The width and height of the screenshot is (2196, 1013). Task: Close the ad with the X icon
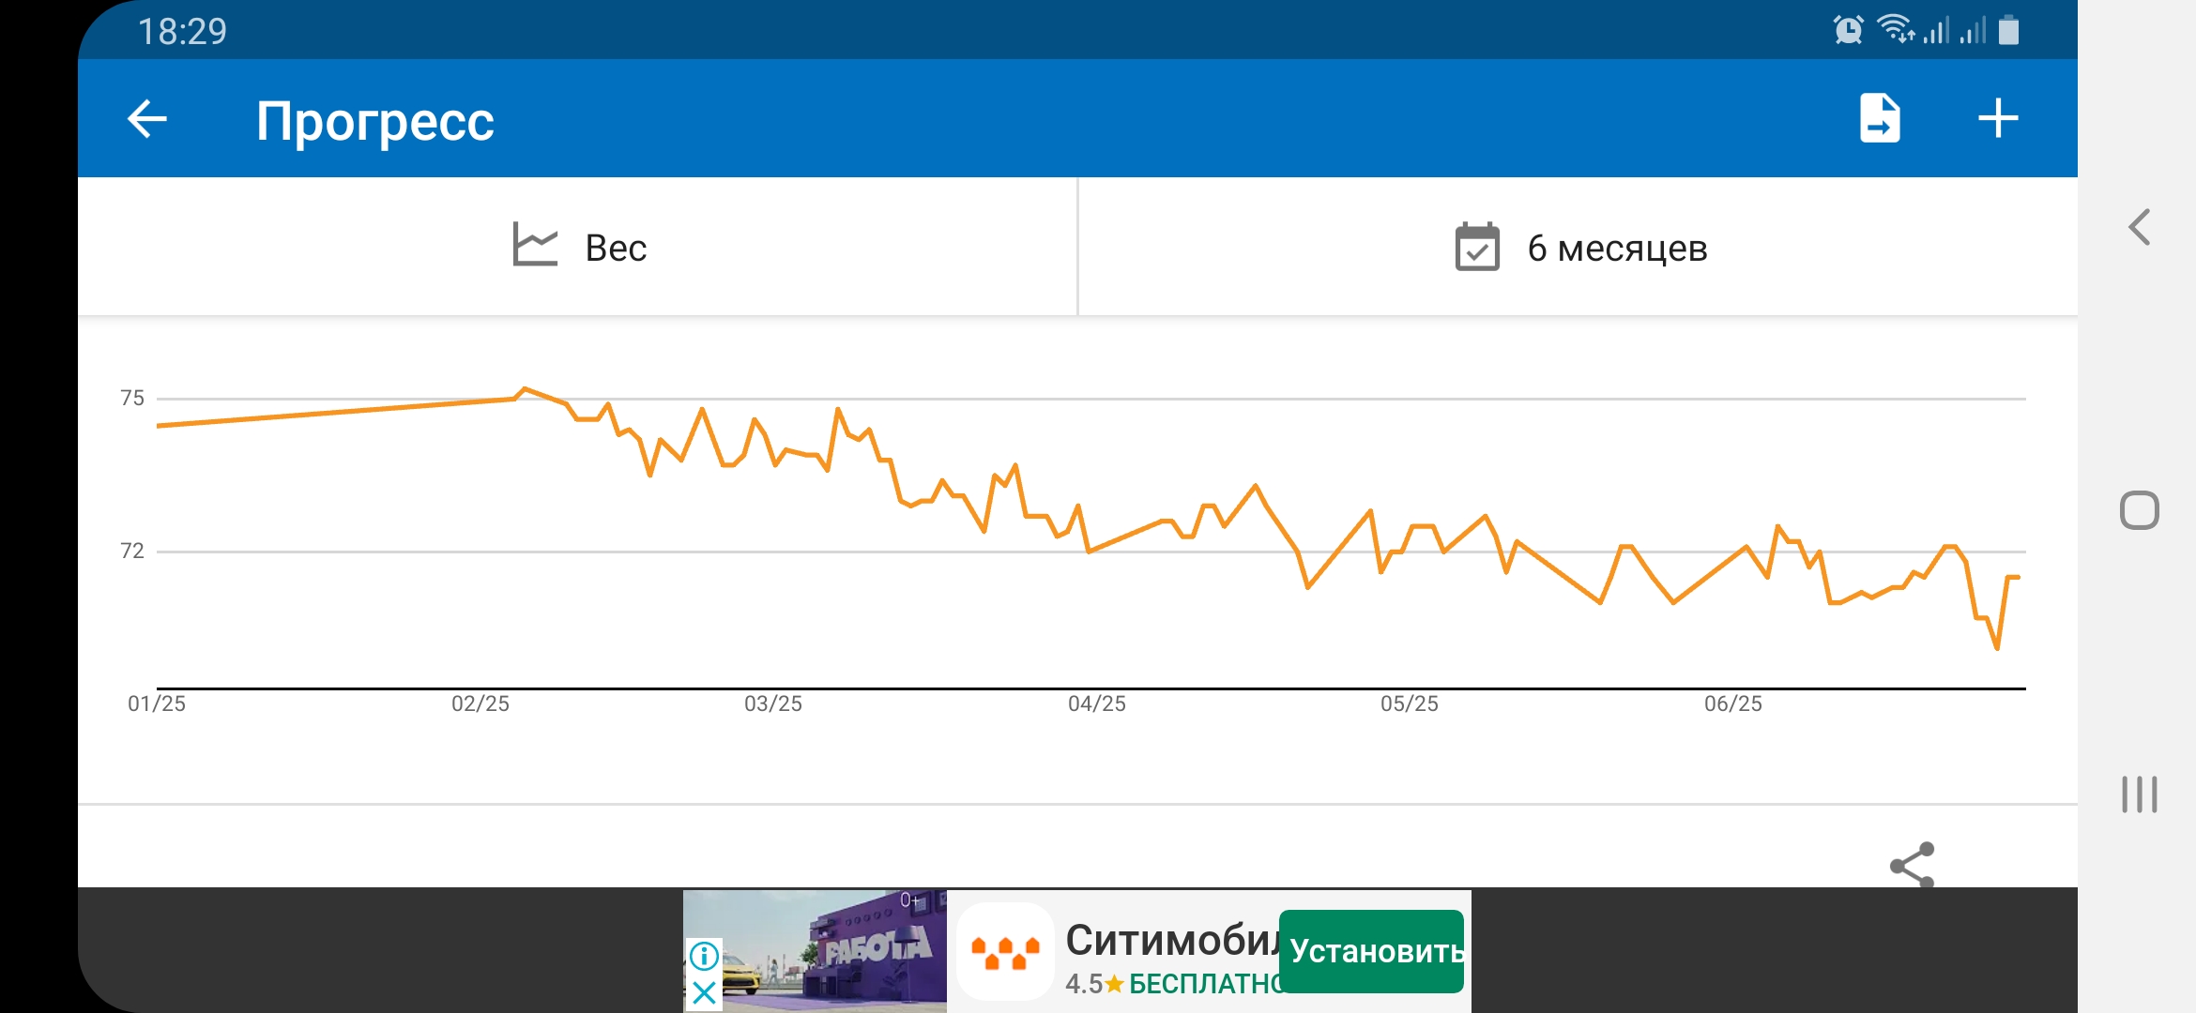click(x=704, y=992)
